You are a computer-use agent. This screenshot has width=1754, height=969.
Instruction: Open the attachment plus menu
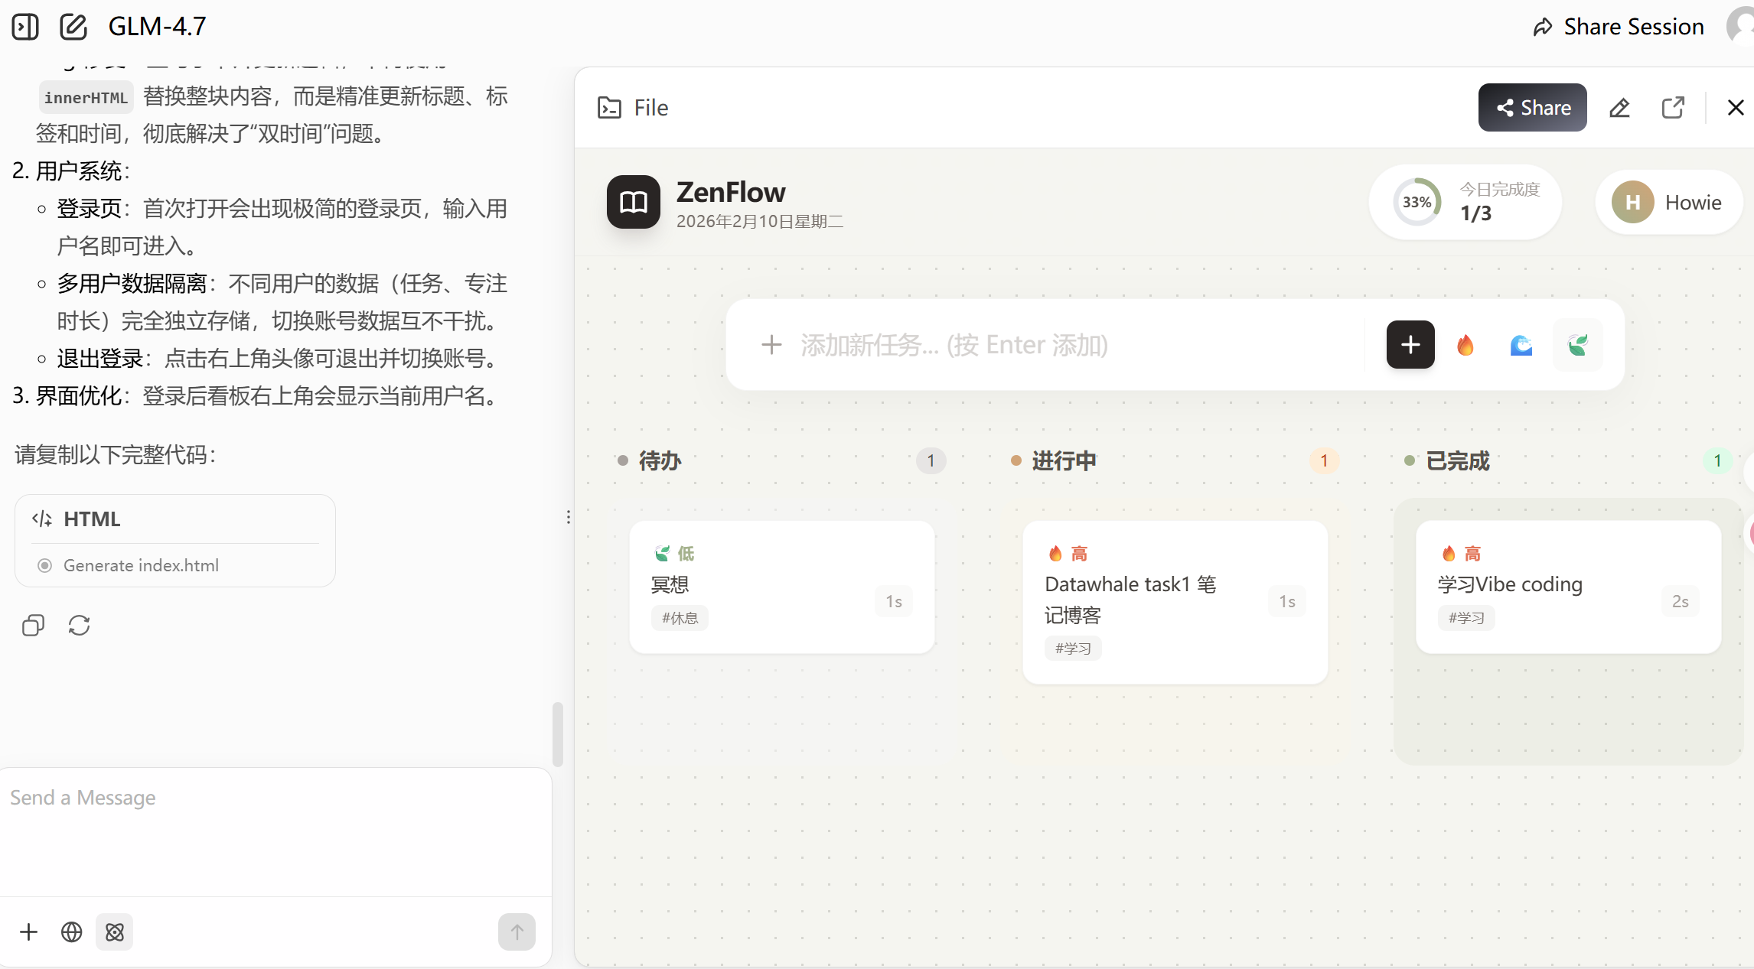(x=28, y=932)
